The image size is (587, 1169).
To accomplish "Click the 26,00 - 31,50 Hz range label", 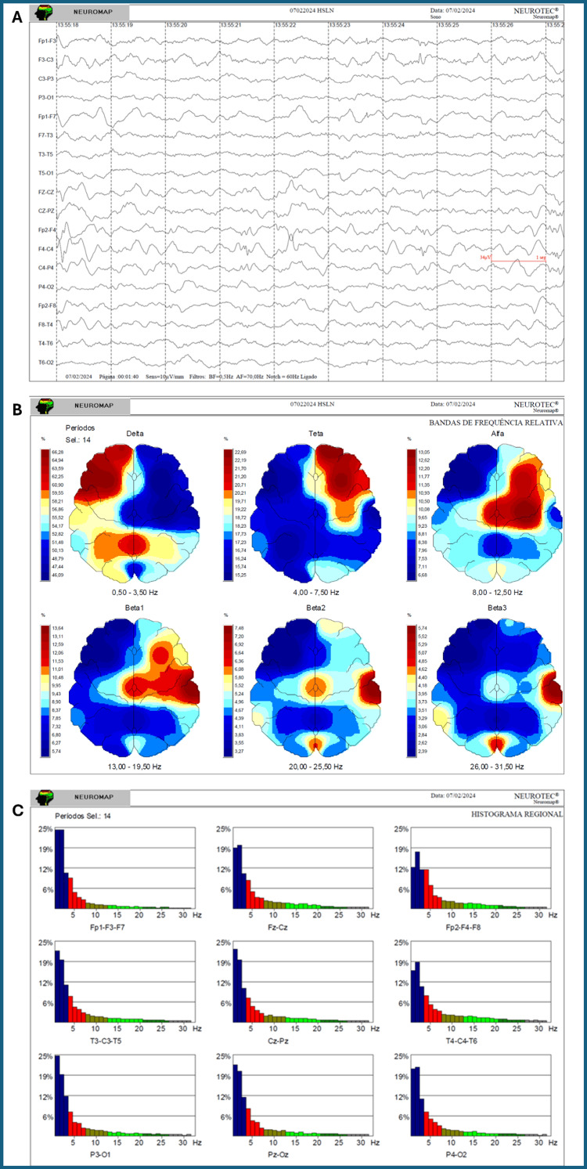I will 498,769.
